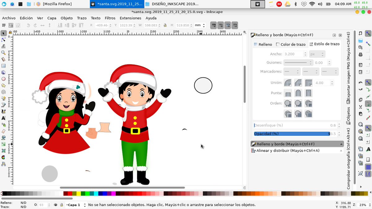Open the Objeto menu
Image resolution: width=372 pixels, height=209 pixels.
[x=67, y=18]
